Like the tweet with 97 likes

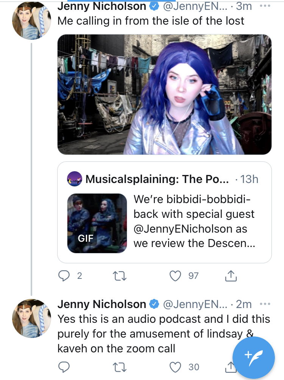tap(175, 276)
